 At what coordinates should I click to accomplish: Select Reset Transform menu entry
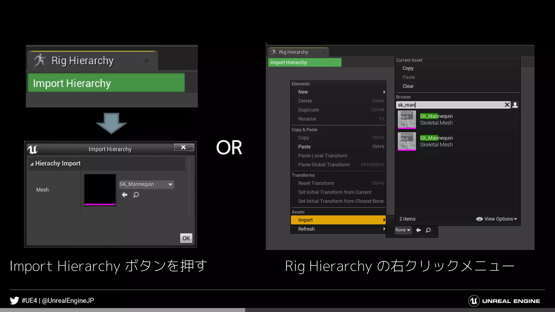click(x=338, y=183)
